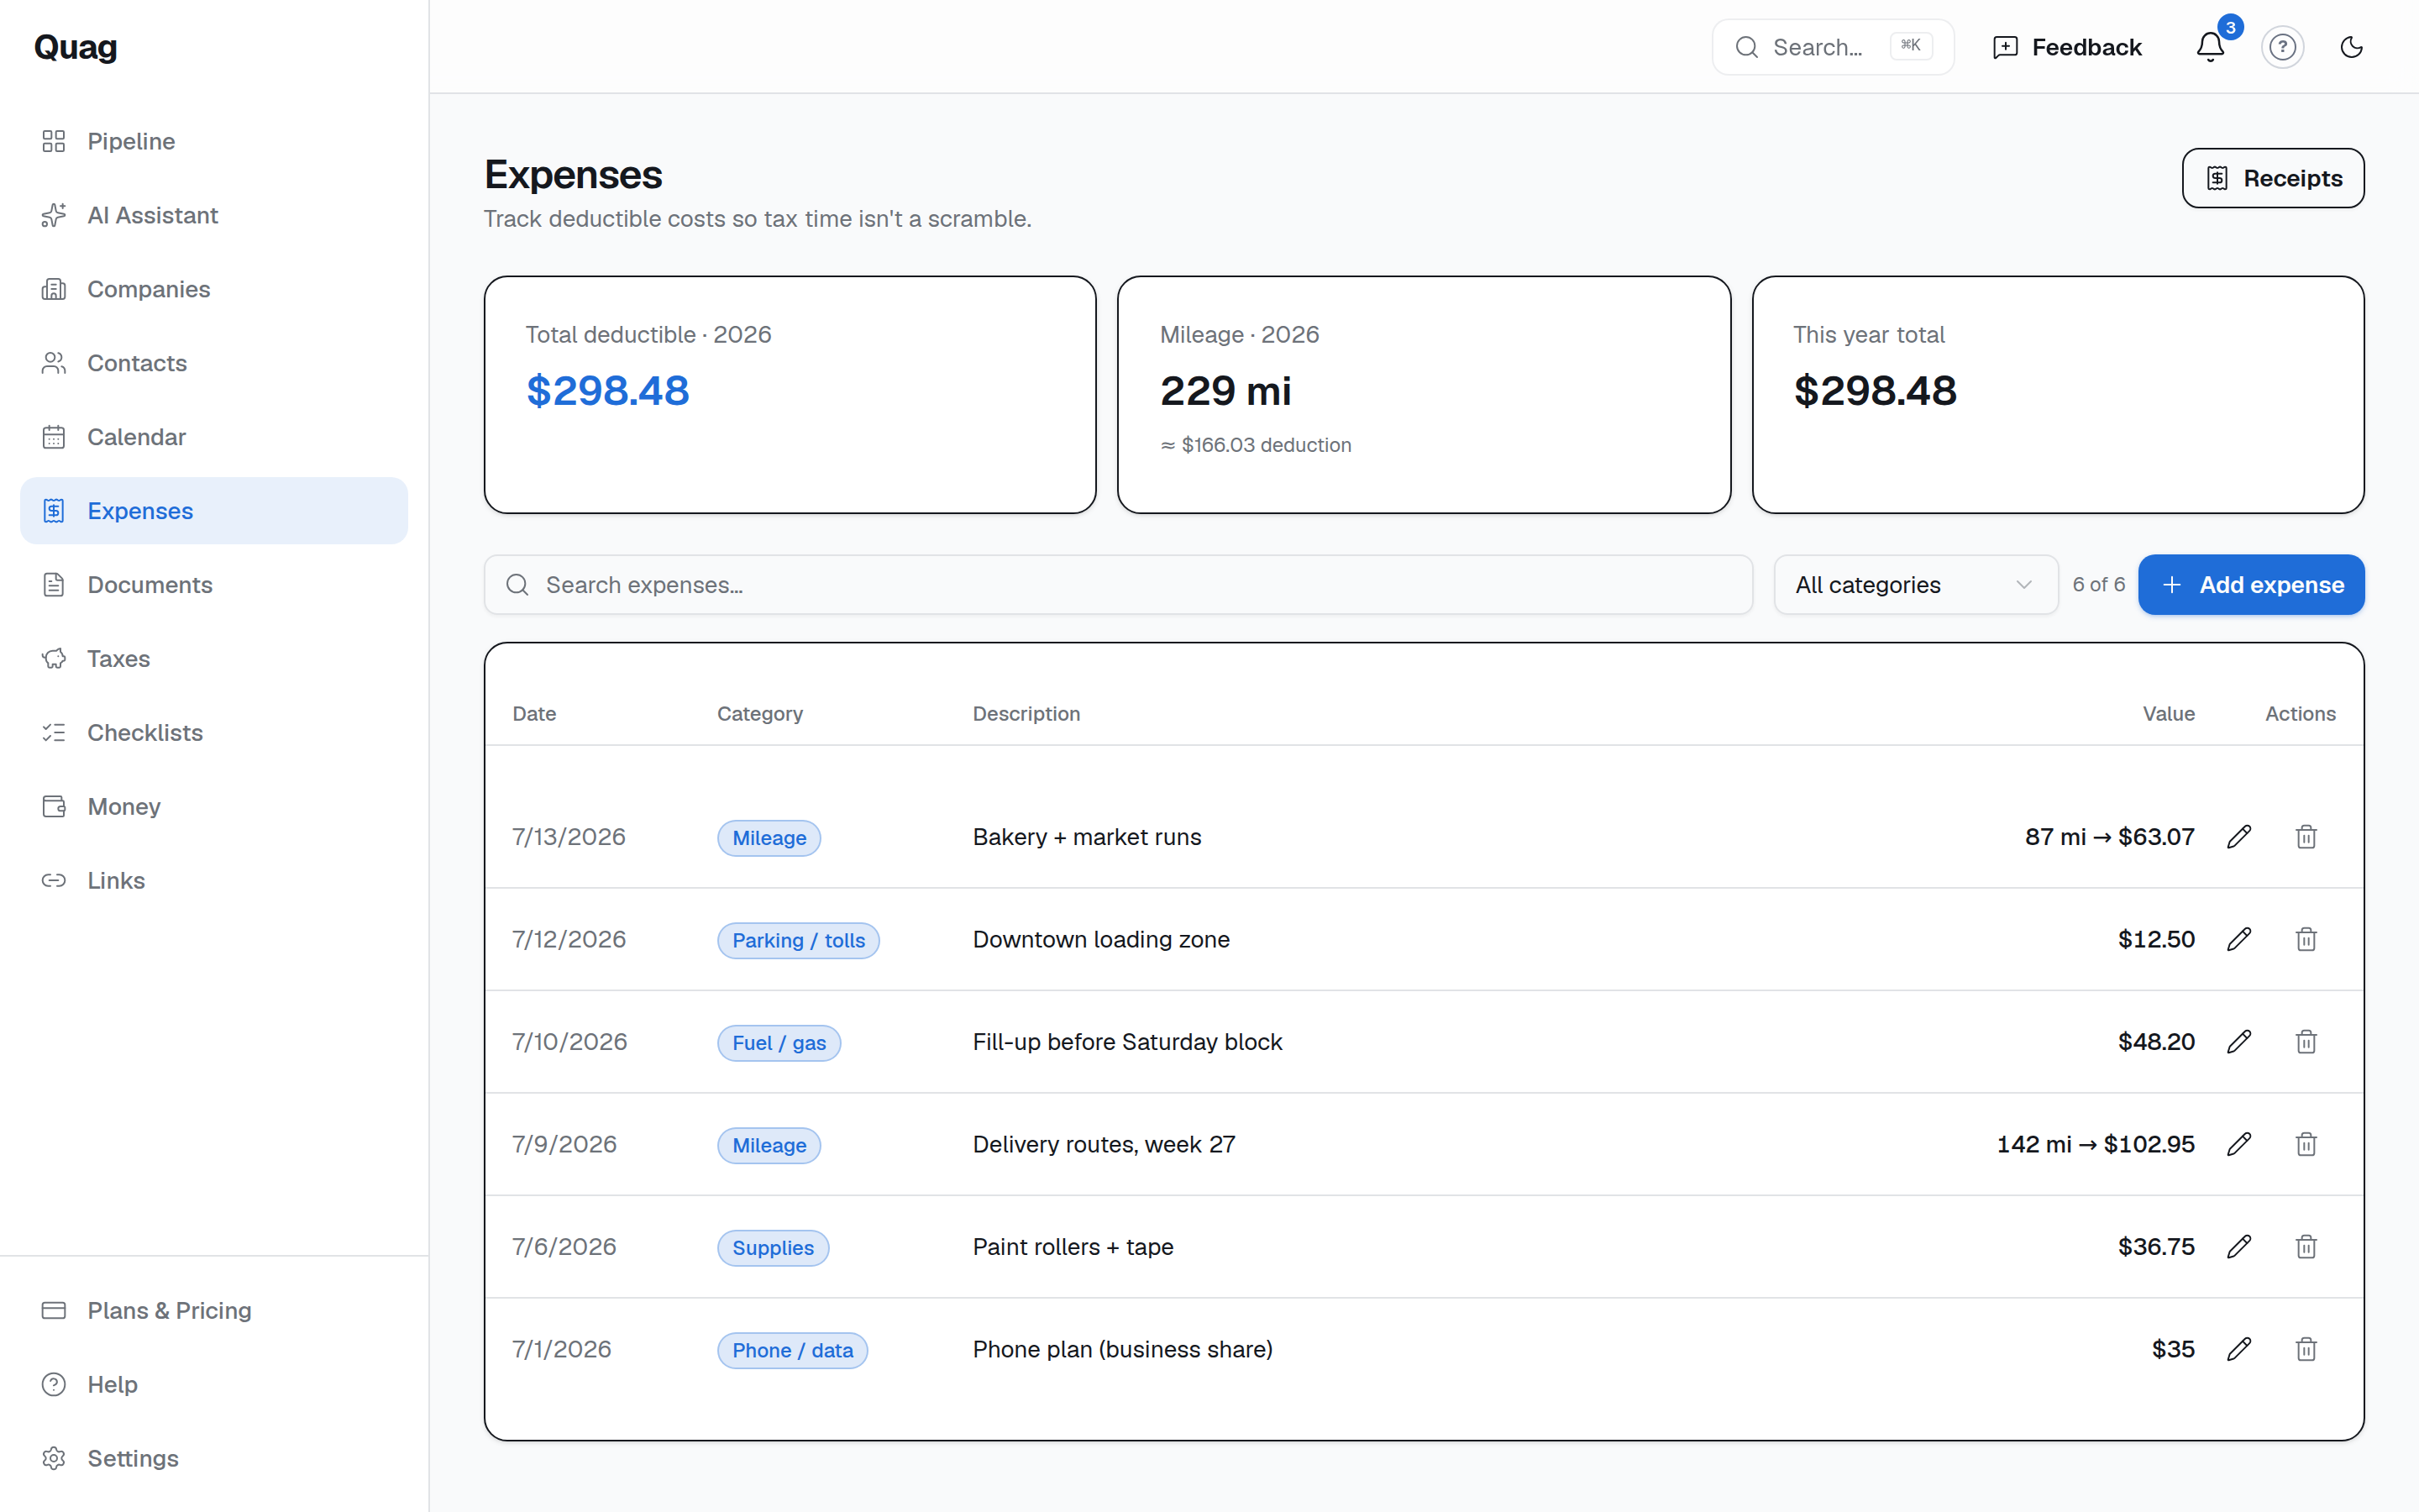
Task: Delete the Fill-up before Saturday block expense
Action: 2306,1042
